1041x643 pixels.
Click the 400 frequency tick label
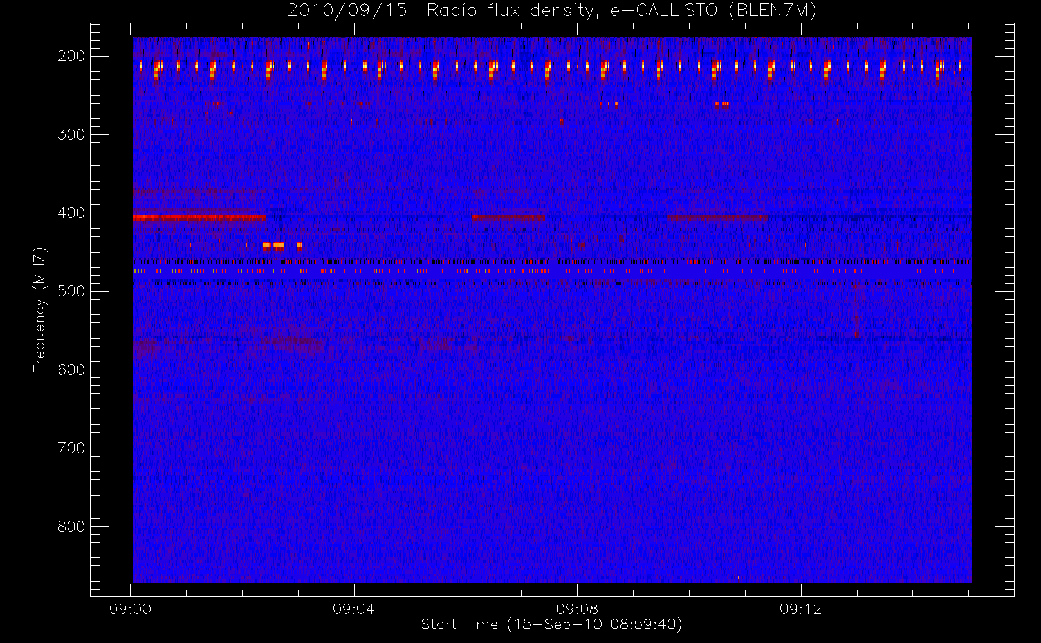tap(71, 213)
